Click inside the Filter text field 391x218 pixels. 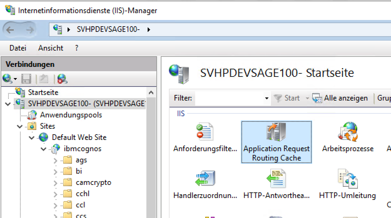click(x=229, y=98)
